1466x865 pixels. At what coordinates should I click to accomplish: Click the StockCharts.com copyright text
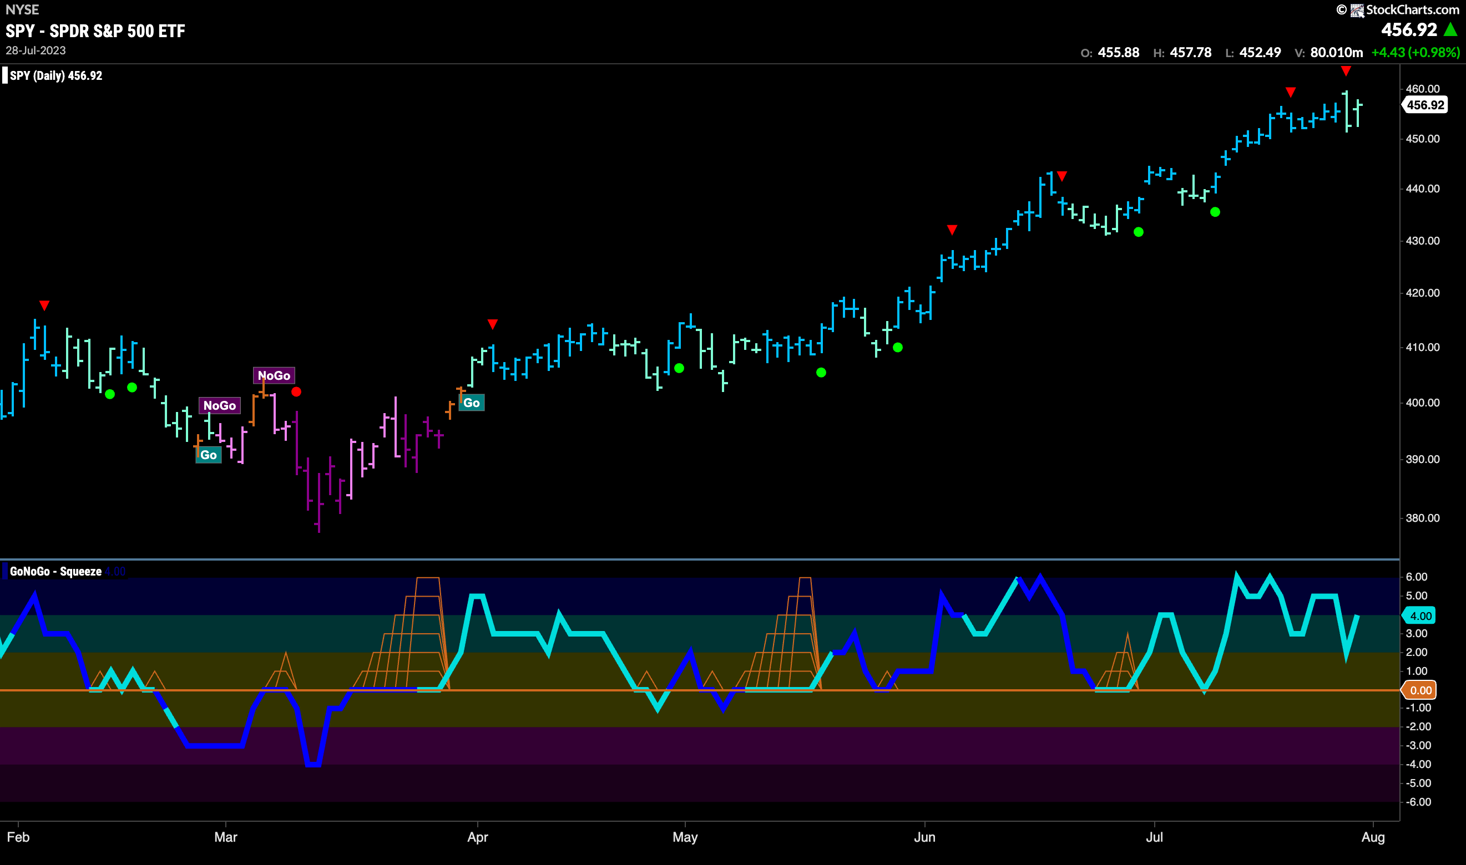[1413, 10]
